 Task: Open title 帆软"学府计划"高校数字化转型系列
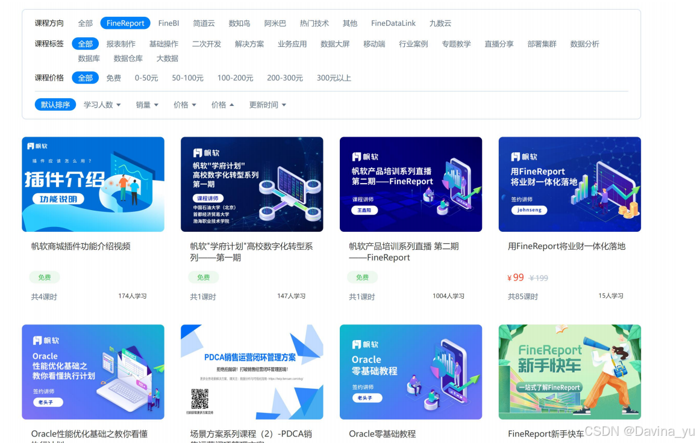coord(251,252)
